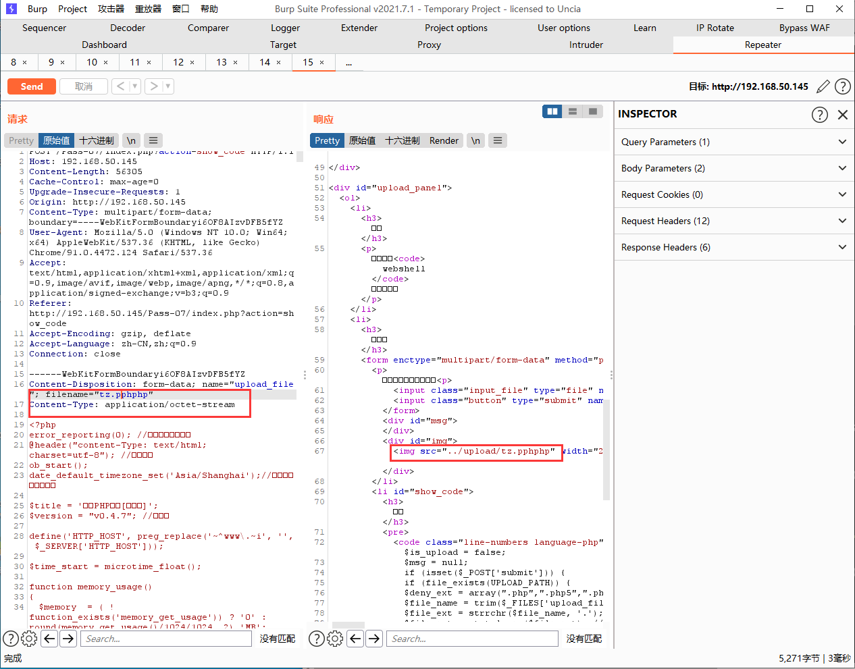This screenshot has height=669, width=855.
Task: Select side-by-side split layout icon
Action: click(x=552, y=111)
